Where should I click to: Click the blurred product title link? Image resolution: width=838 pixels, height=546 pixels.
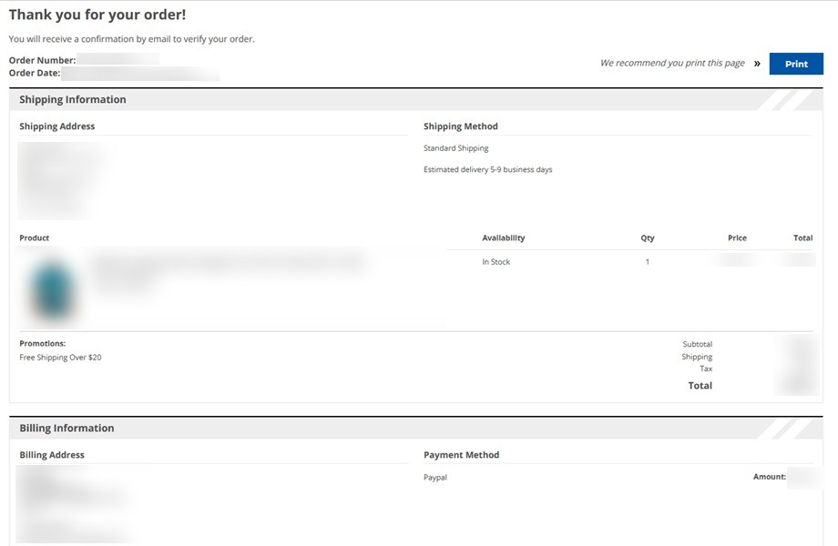[228, 263]
